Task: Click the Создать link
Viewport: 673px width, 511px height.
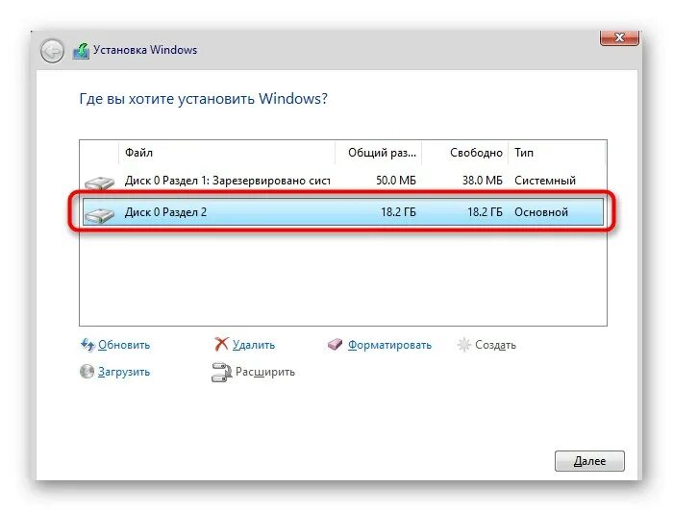Action: (495, 345)
